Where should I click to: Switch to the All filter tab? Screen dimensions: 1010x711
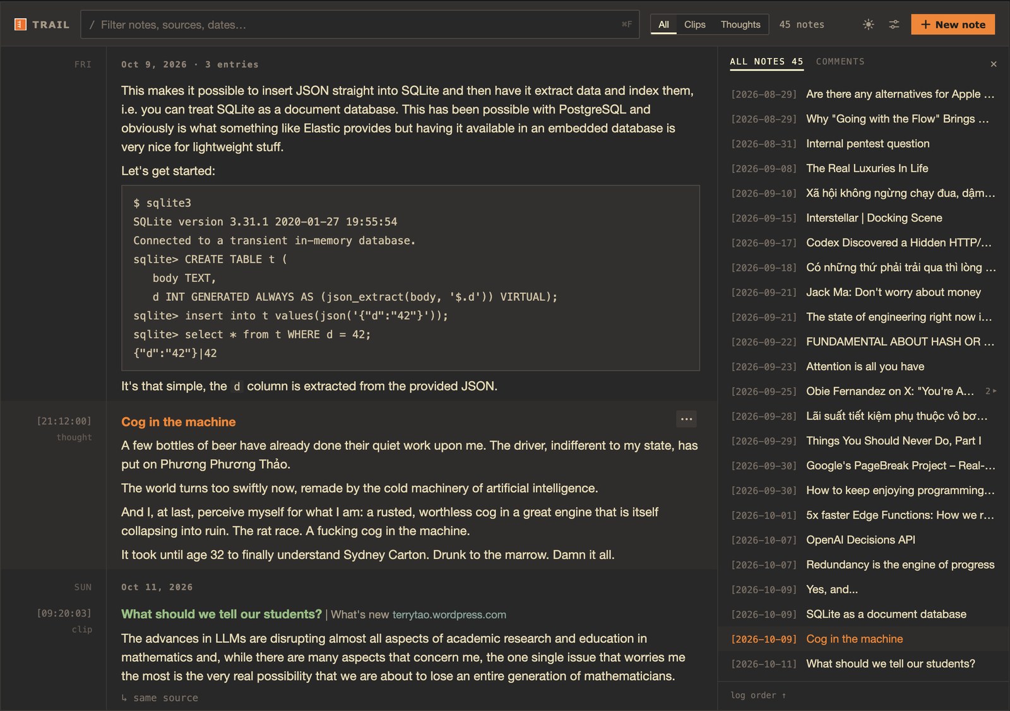663,25
